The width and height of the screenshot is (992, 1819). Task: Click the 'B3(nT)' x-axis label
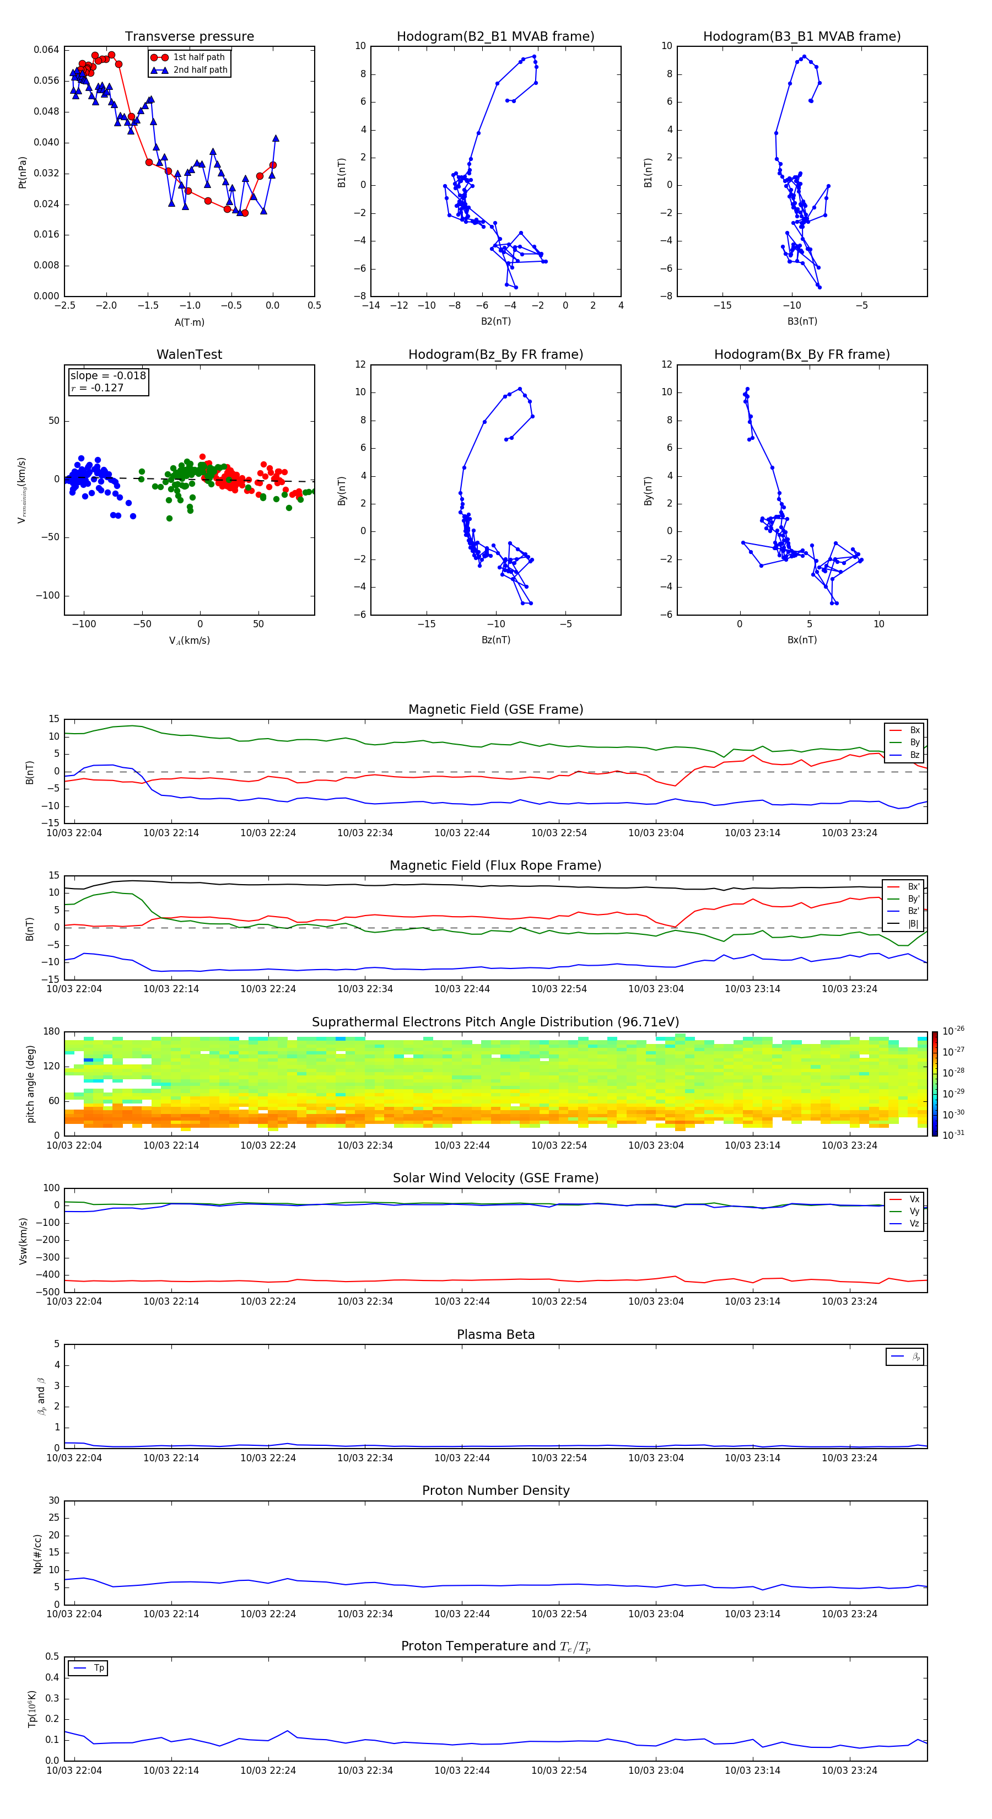coord(802,321)
